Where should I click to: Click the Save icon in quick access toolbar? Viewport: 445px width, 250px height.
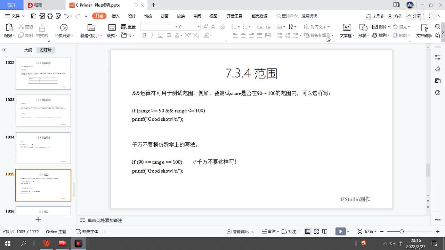pyautogui.click(x=33, y=16)
